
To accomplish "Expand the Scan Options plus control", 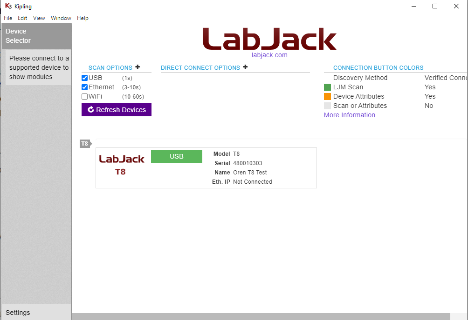I will (138, 67).
